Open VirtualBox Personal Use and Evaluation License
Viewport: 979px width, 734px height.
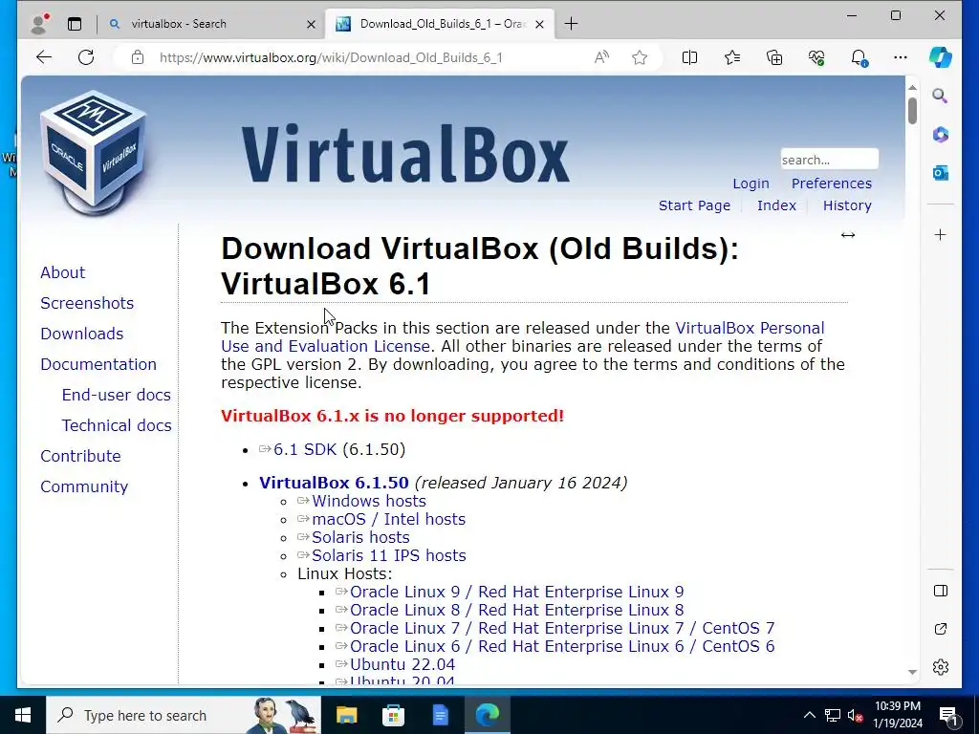750,329
